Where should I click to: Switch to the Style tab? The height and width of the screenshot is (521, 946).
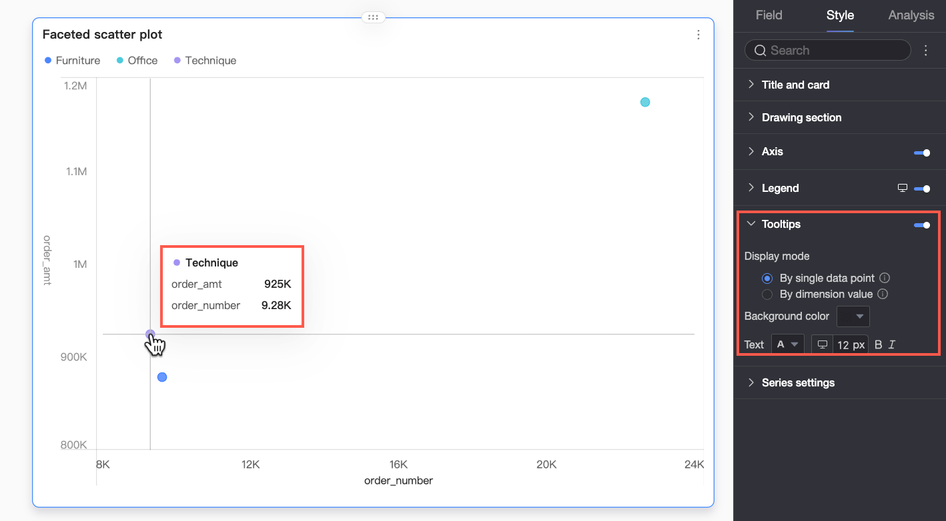point(840,15)
